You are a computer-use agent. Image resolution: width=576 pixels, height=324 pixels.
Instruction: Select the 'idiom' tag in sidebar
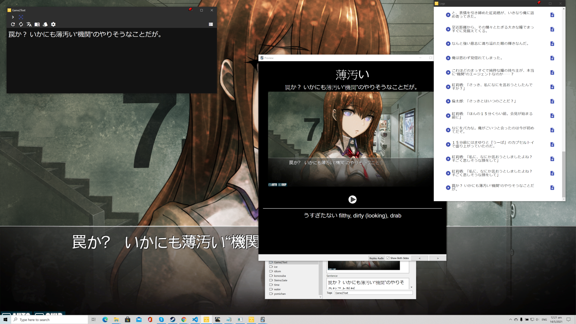(x=277, y=271)
